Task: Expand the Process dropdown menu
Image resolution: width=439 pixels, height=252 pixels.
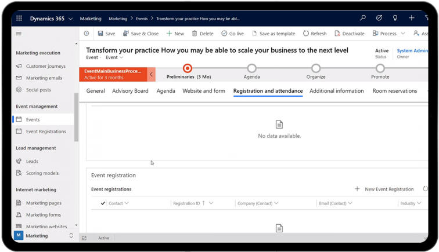Action: [x=402, y=34]
